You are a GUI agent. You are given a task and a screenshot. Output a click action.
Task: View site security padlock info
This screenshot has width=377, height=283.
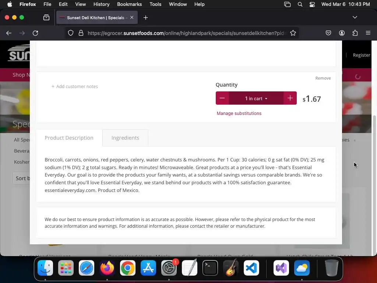pos(81,33)
